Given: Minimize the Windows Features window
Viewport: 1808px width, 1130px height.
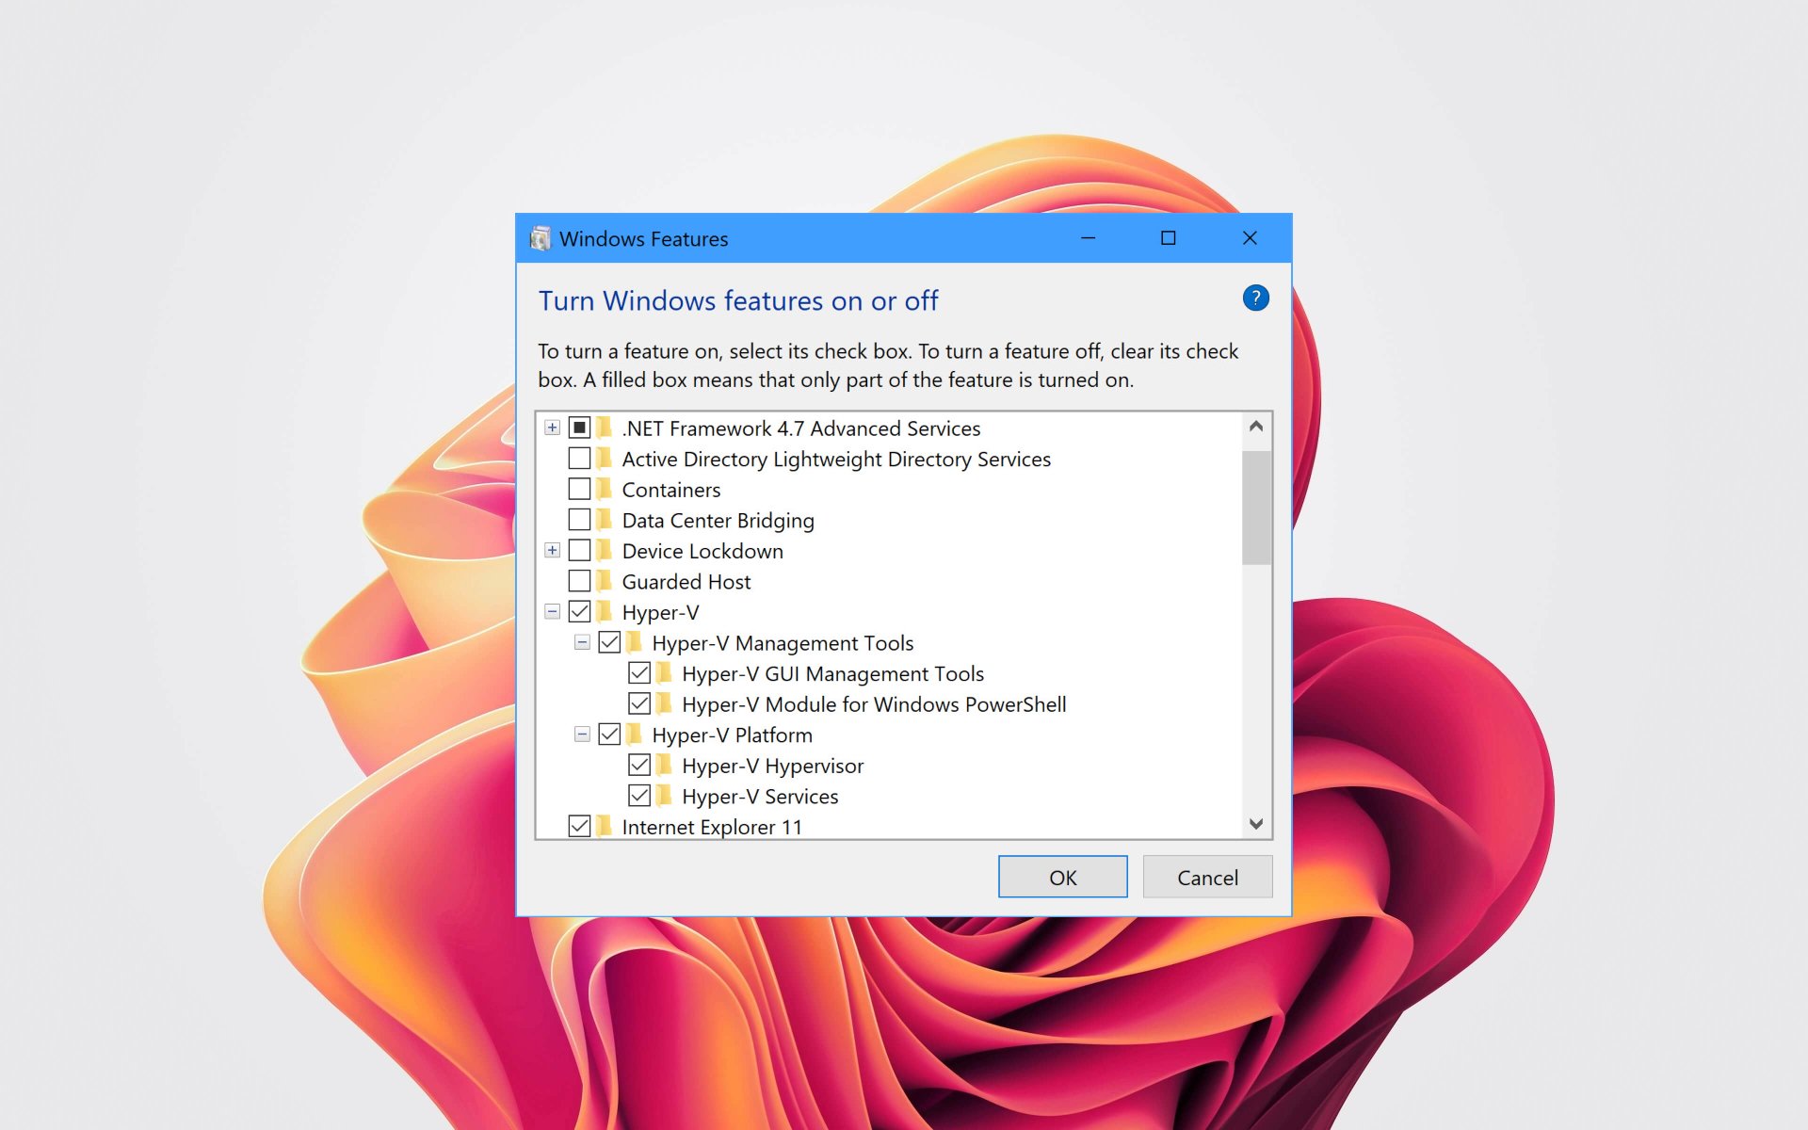Looking at the screenshot, I should (x=1088, y=238).
